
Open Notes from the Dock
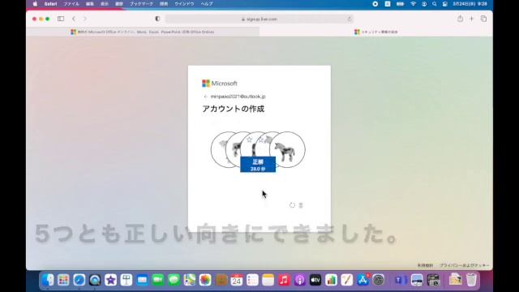click(x=268, y=280)
